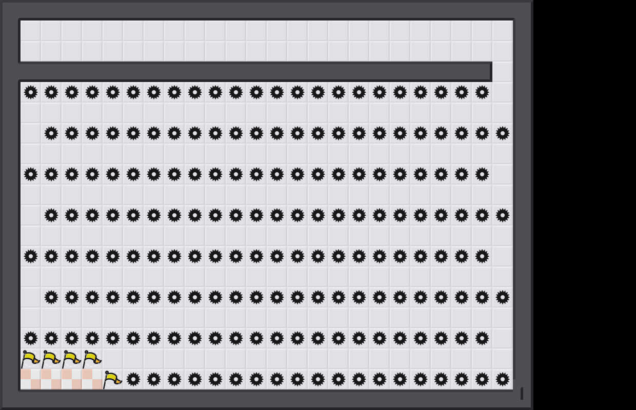Click the top-left corner tile of the upper corridor
This screenshot has height=410, width=636.
tap(31, 31)
